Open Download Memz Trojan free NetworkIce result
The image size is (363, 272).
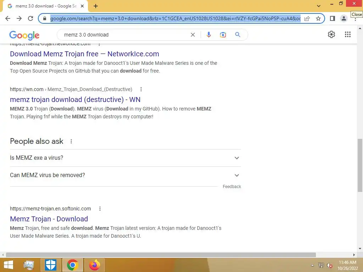(x=84, y=54)
